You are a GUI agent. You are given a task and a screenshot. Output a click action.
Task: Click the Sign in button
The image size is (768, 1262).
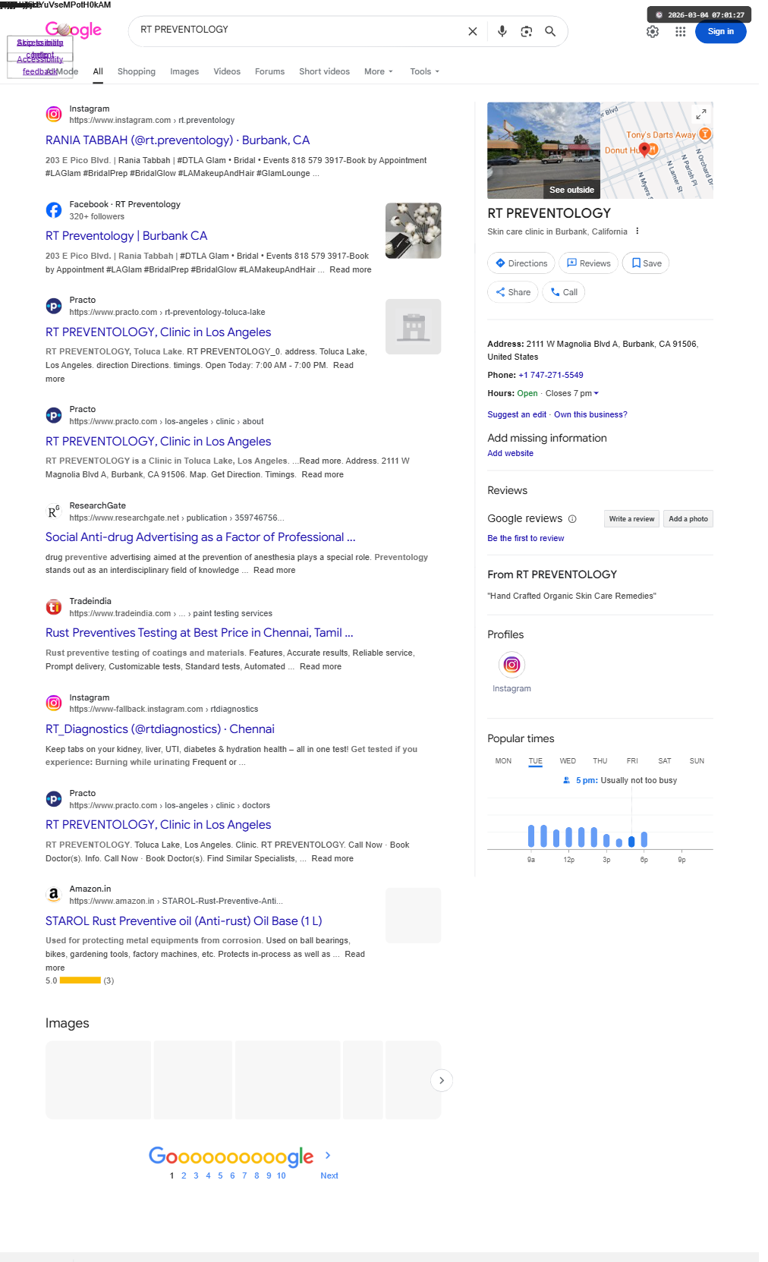(x=721, y=31)
